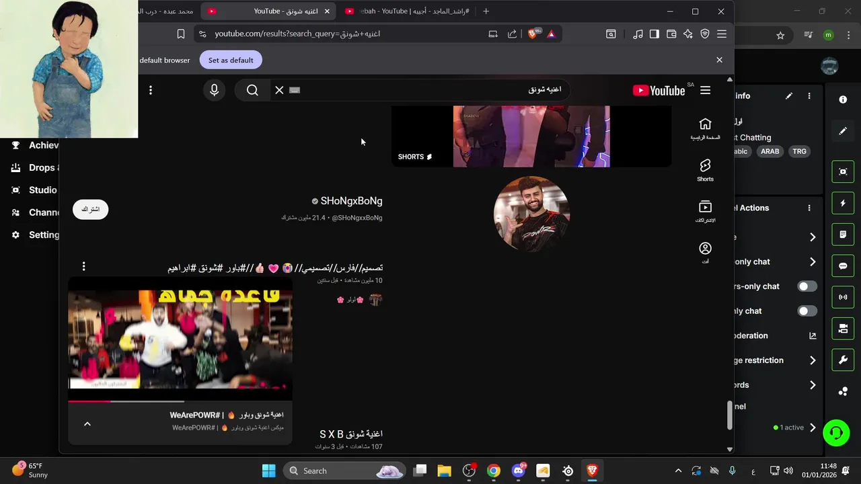This screenshot has width=861, height=484.
Task: Clear the YouTube search box text
Action: (x=279, y=90)
